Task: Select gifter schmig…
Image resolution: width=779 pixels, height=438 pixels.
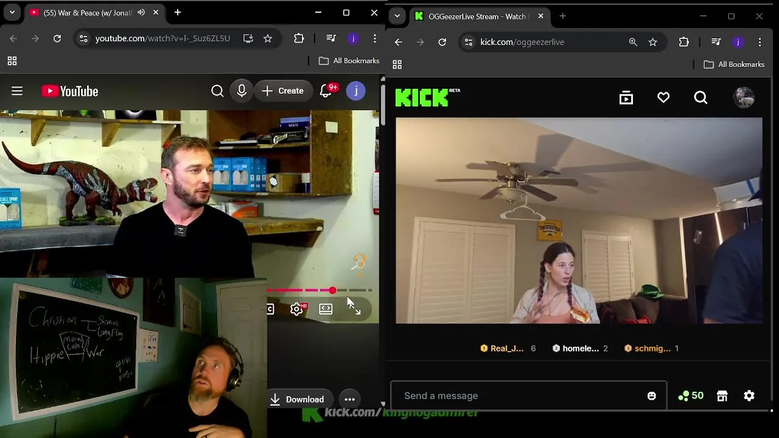Action: coord(651,349)
